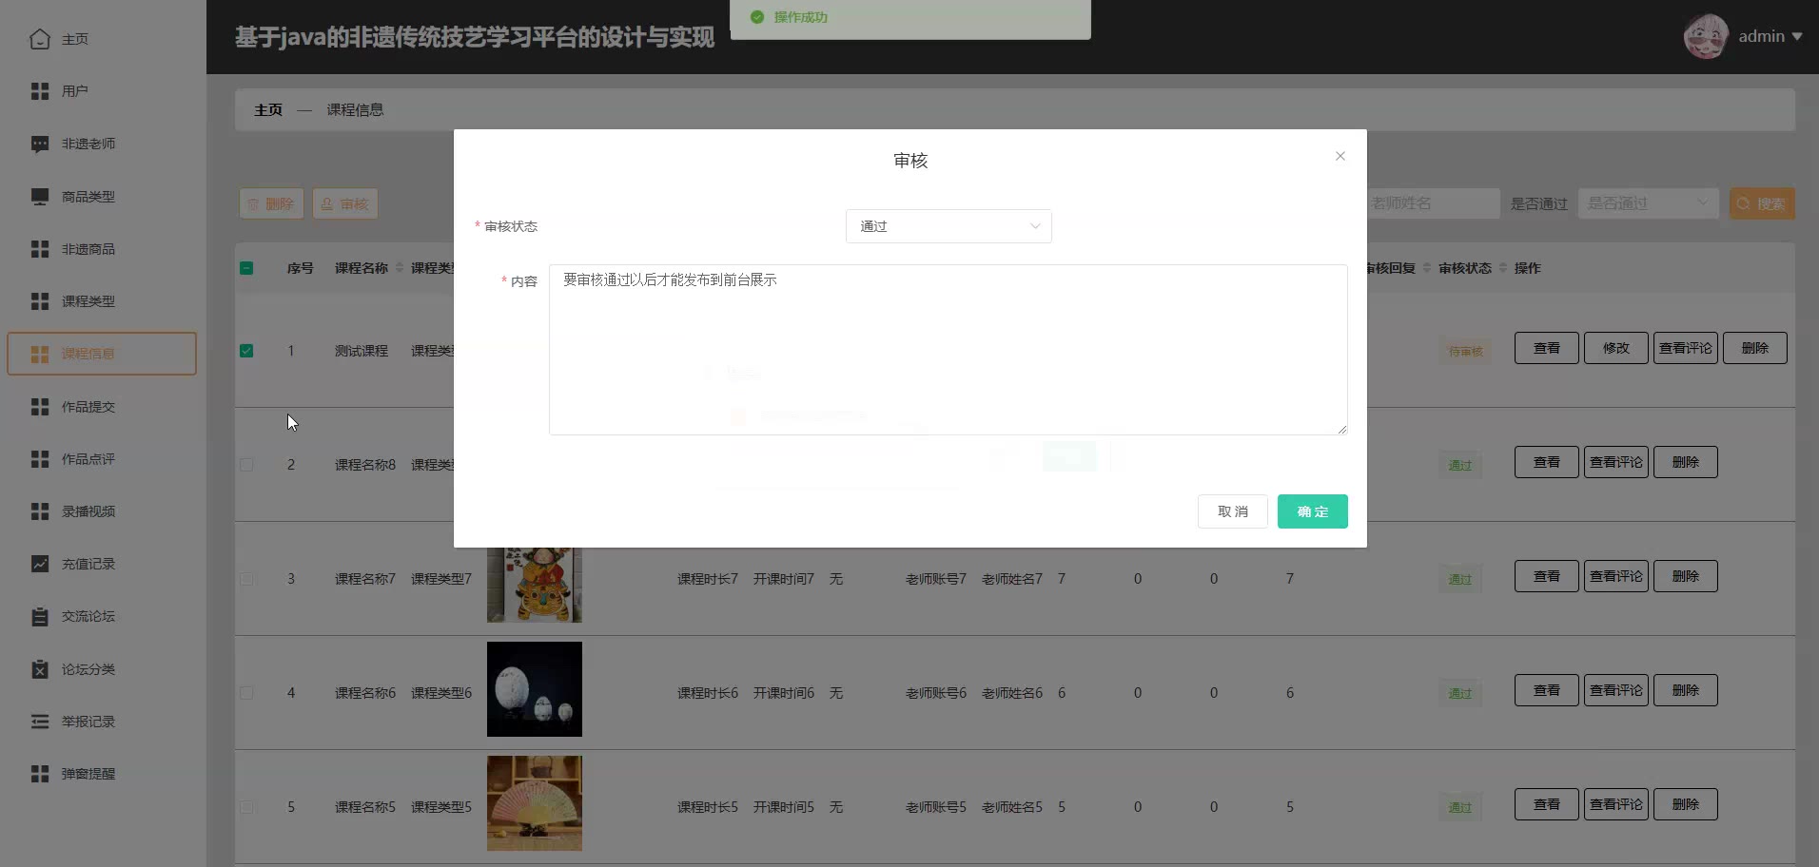1819x867 pixels.
Task: Click 查看 for row 5 课程名称5
Action: 1547,804
